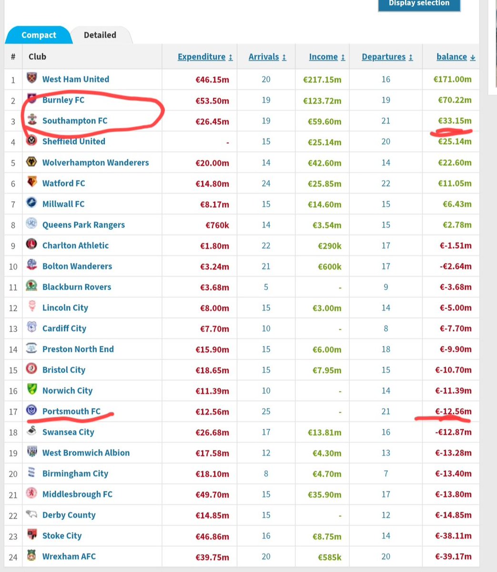
Task: Click the West Bromwich Albion crest
Action: pos(32,451)
